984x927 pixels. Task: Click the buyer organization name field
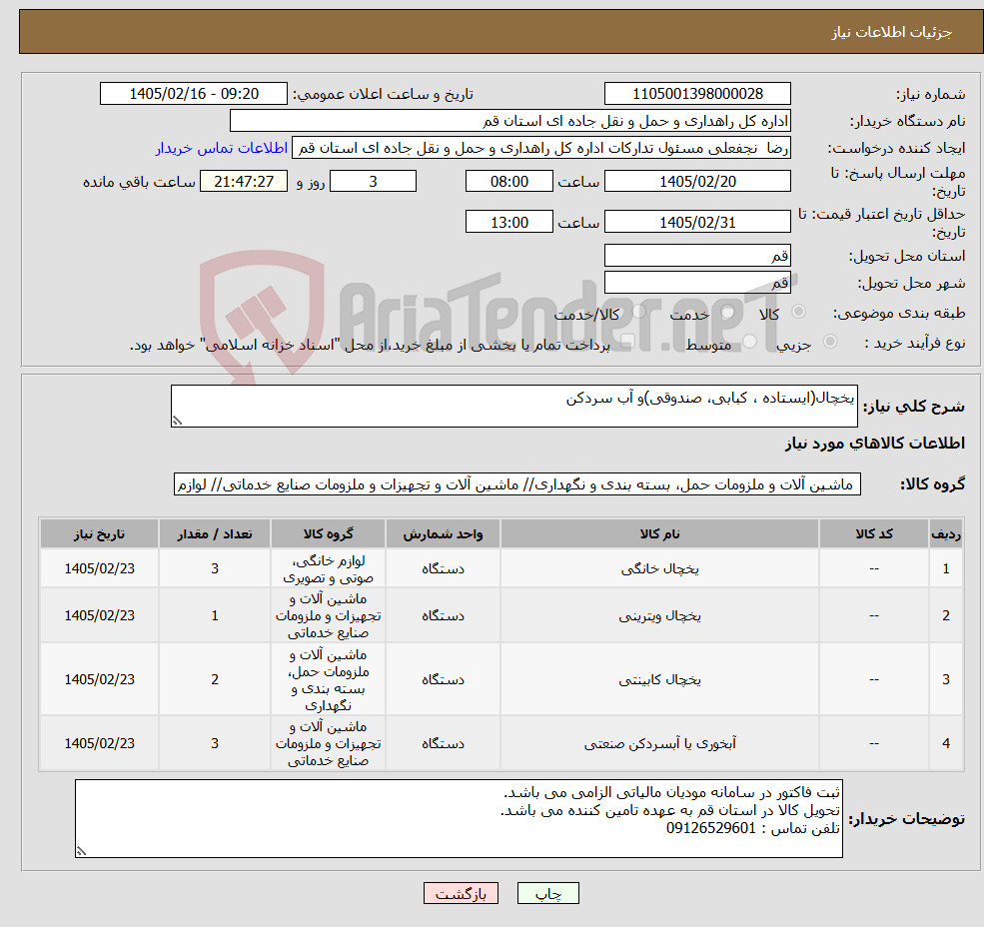510,121
